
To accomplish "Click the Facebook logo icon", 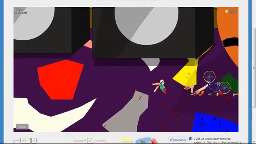I will click(x=190, y=139).
